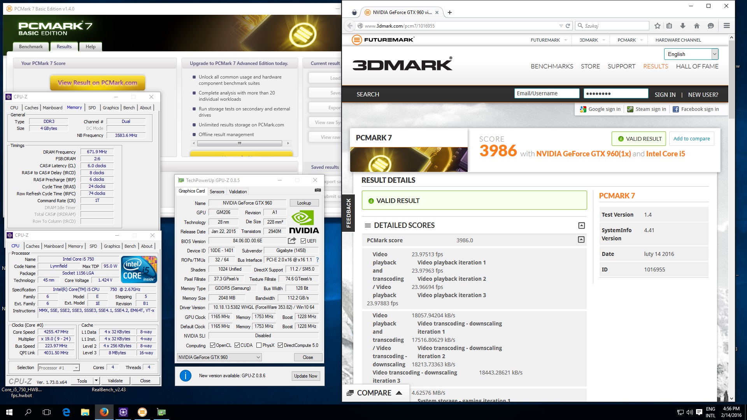Viewport: 747px width, 420px height.
Task: Toggle the PhysX checkbox
Action: [259, 345]
